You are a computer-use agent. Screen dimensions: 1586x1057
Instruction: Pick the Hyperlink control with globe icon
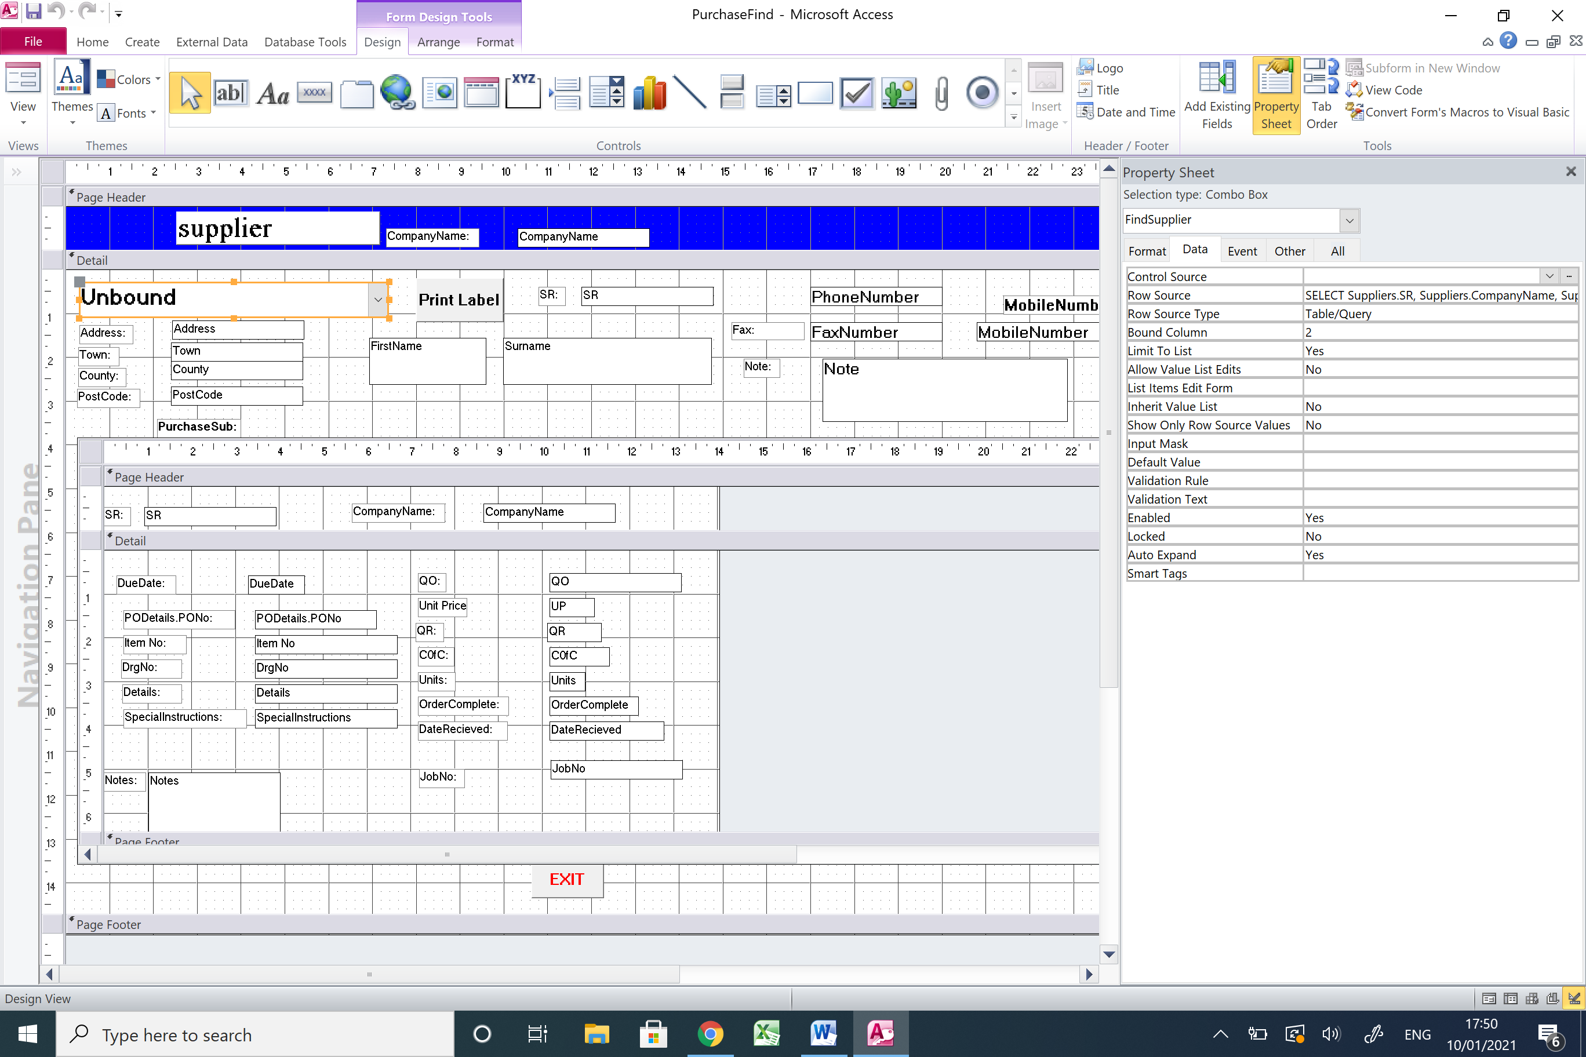tap(397, 93)
